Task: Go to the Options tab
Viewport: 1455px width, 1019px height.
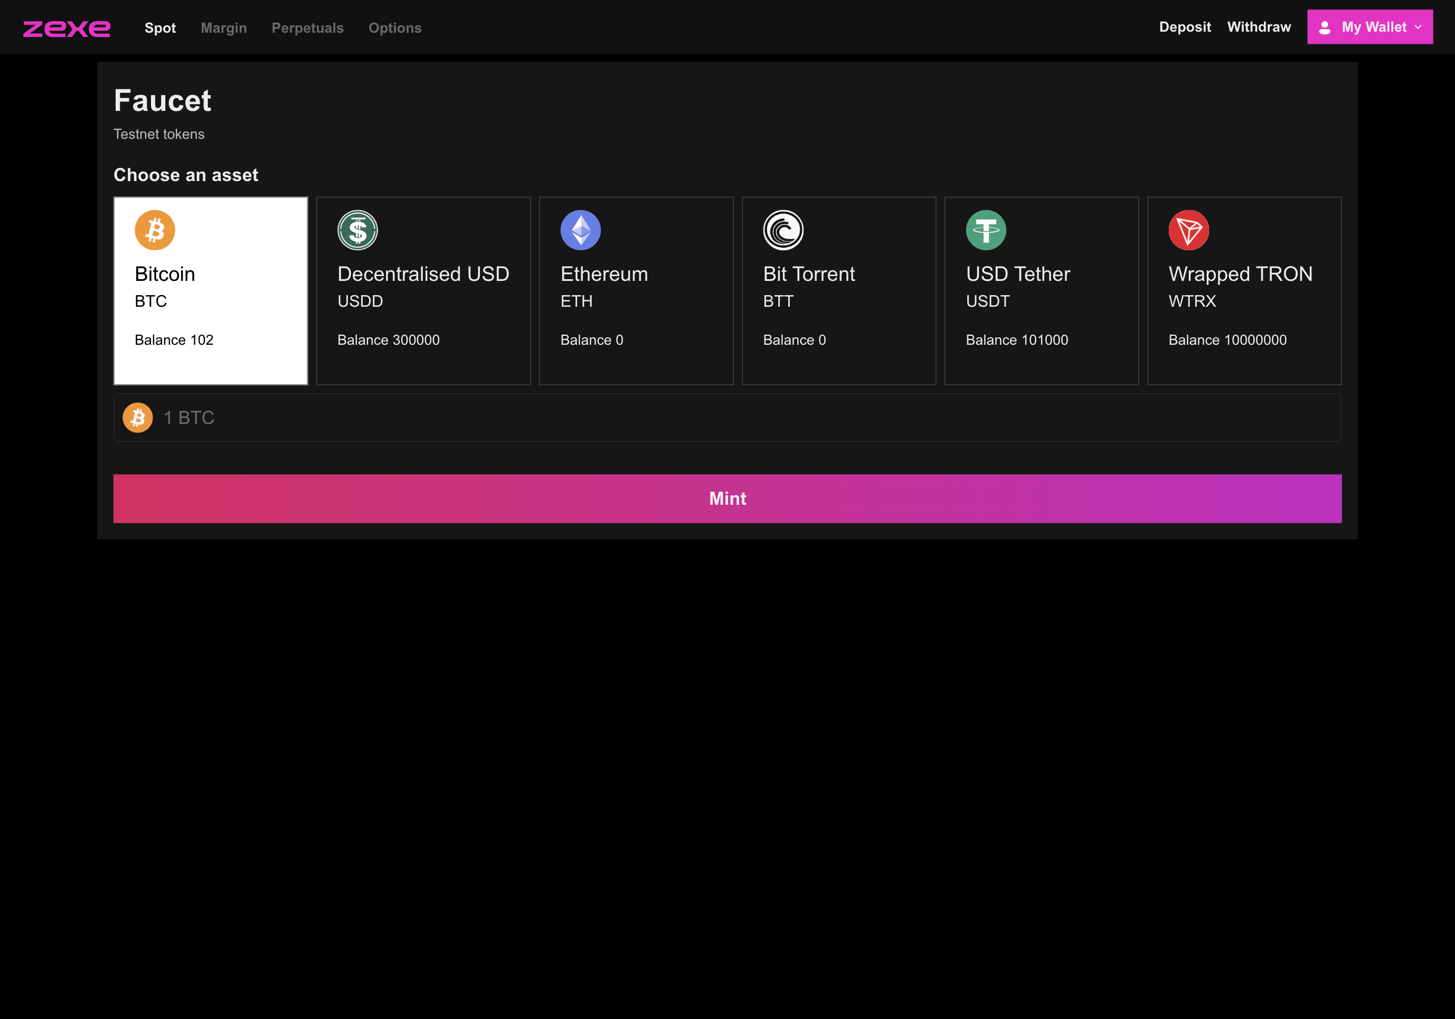Action: point(395,28)
